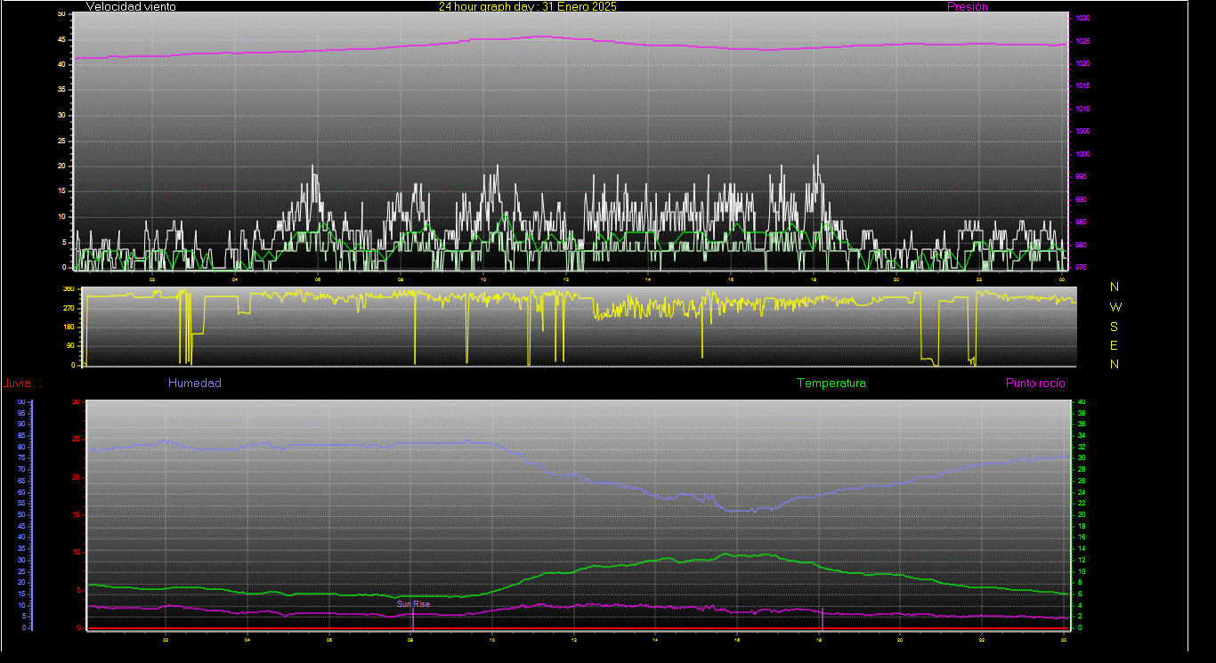The height and width of the screenshot is (663, 1216).
Task: Click compass letter "W" beside wind direction graph
Action: coord(1115,306)
